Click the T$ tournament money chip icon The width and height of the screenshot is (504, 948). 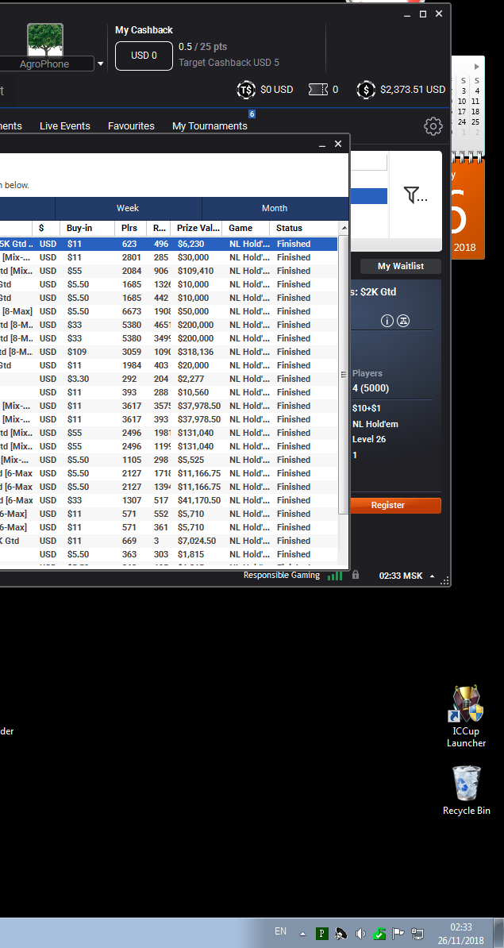[x=246, y=90]
